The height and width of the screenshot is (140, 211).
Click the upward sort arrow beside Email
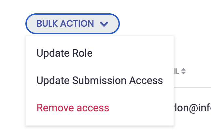point(183,69)
